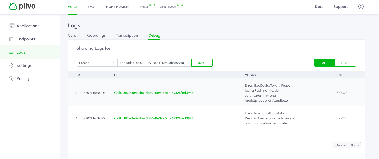Image resolution: width=379 pixels, height=159 pixels.
Task: Open the account profile icon
Action: (361, 7)
